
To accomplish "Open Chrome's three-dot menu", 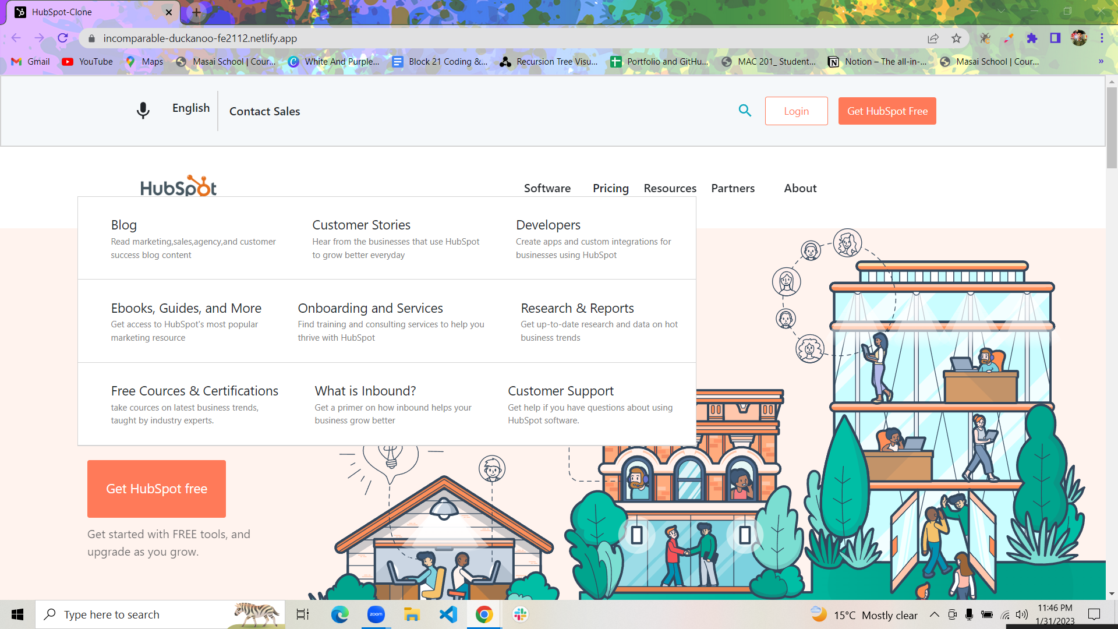I will click(x=1102, y=38).
